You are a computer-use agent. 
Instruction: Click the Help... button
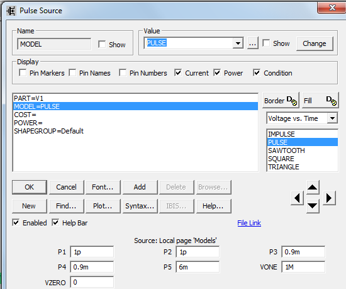213,206
